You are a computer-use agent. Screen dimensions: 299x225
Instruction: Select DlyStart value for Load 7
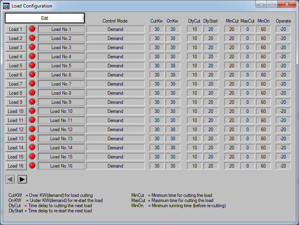[211, 84]
